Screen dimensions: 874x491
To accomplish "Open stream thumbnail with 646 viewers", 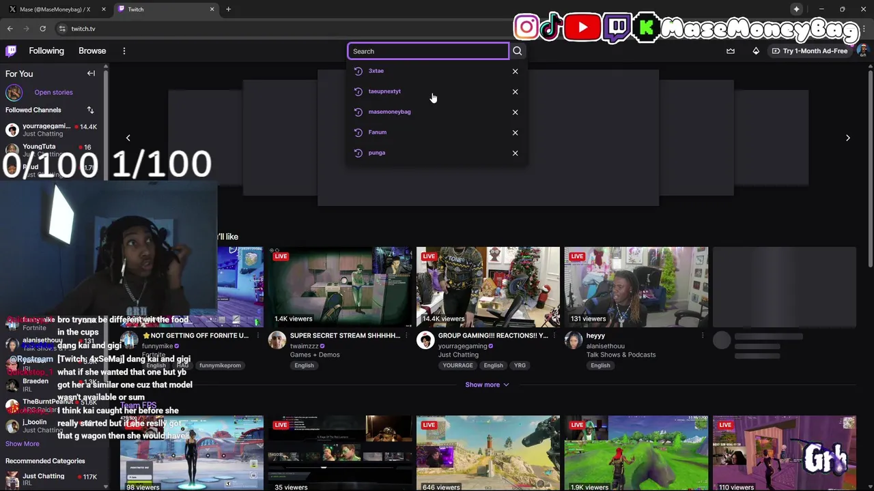I will tap(488, 453).
